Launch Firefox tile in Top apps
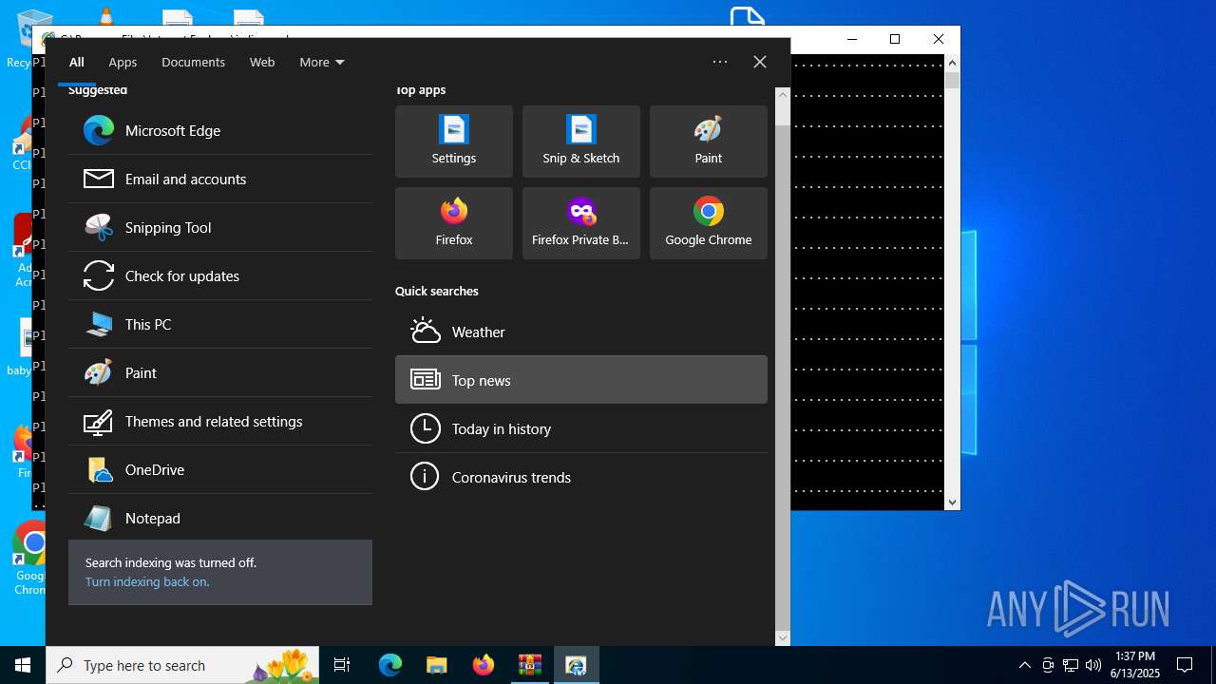The image size is (1216, 684). coord(454,223)
